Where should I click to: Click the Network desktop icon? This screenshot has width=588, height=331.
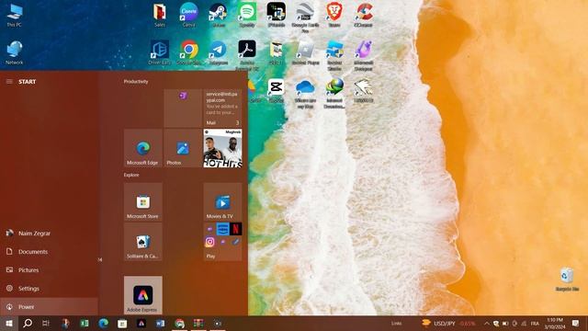tap(15, 53)
